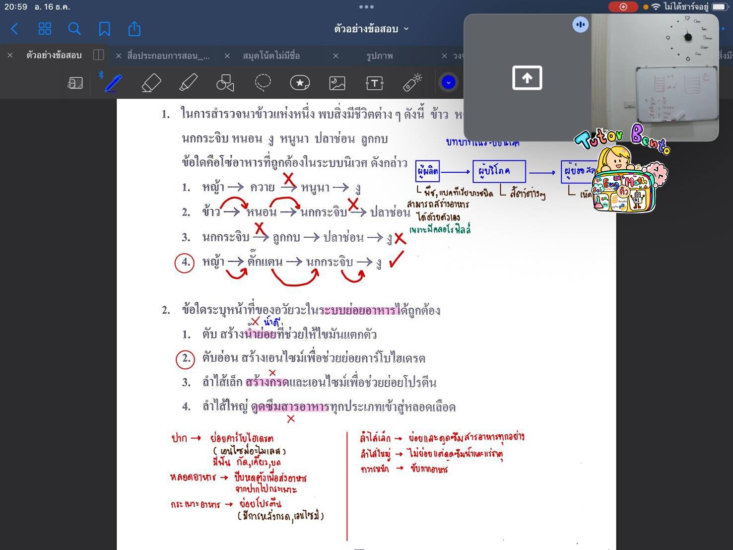The height and width of the screenshot is (550, 733).
Task: Open document search with the magnifier
Action: [74, 29]
